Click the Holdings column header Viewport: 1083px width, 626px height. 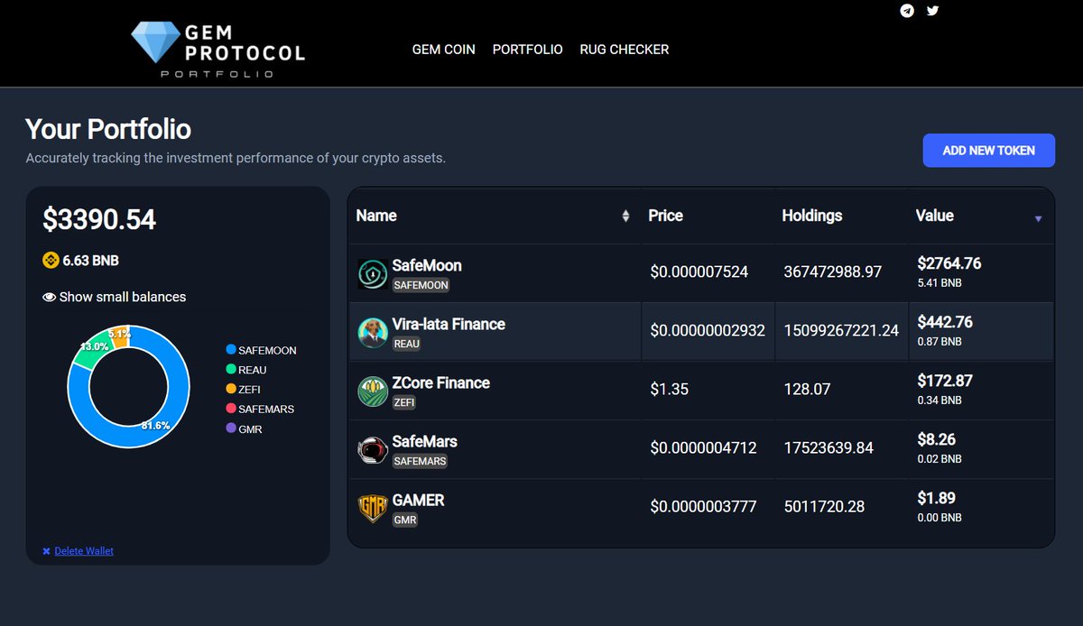pos(811,216)
